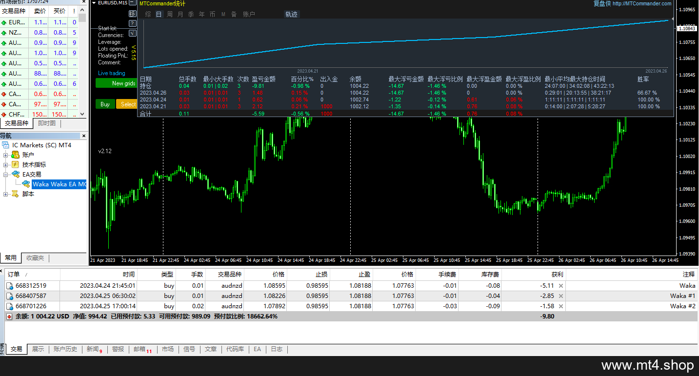
Task: Click the NZ row green arrow icon
Action: coord(4,33)
